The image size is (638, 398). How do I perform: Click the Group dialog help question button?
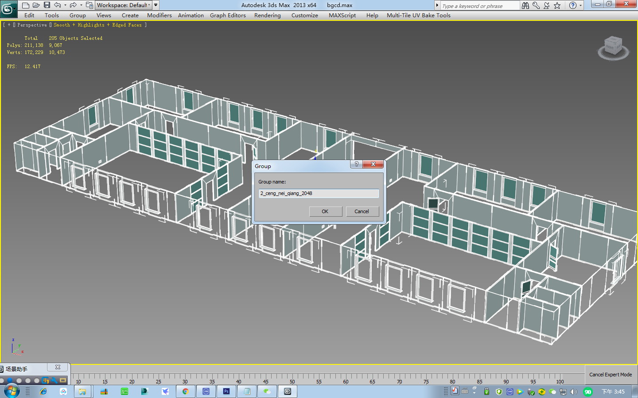point(356,164)
